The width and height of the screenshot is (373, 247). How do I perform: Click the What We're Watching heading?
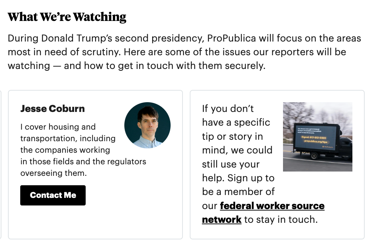pos(67,17)
